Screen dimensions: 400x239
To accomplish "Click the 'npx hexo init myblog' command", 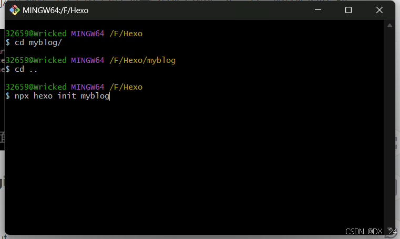I will [62, 96].
